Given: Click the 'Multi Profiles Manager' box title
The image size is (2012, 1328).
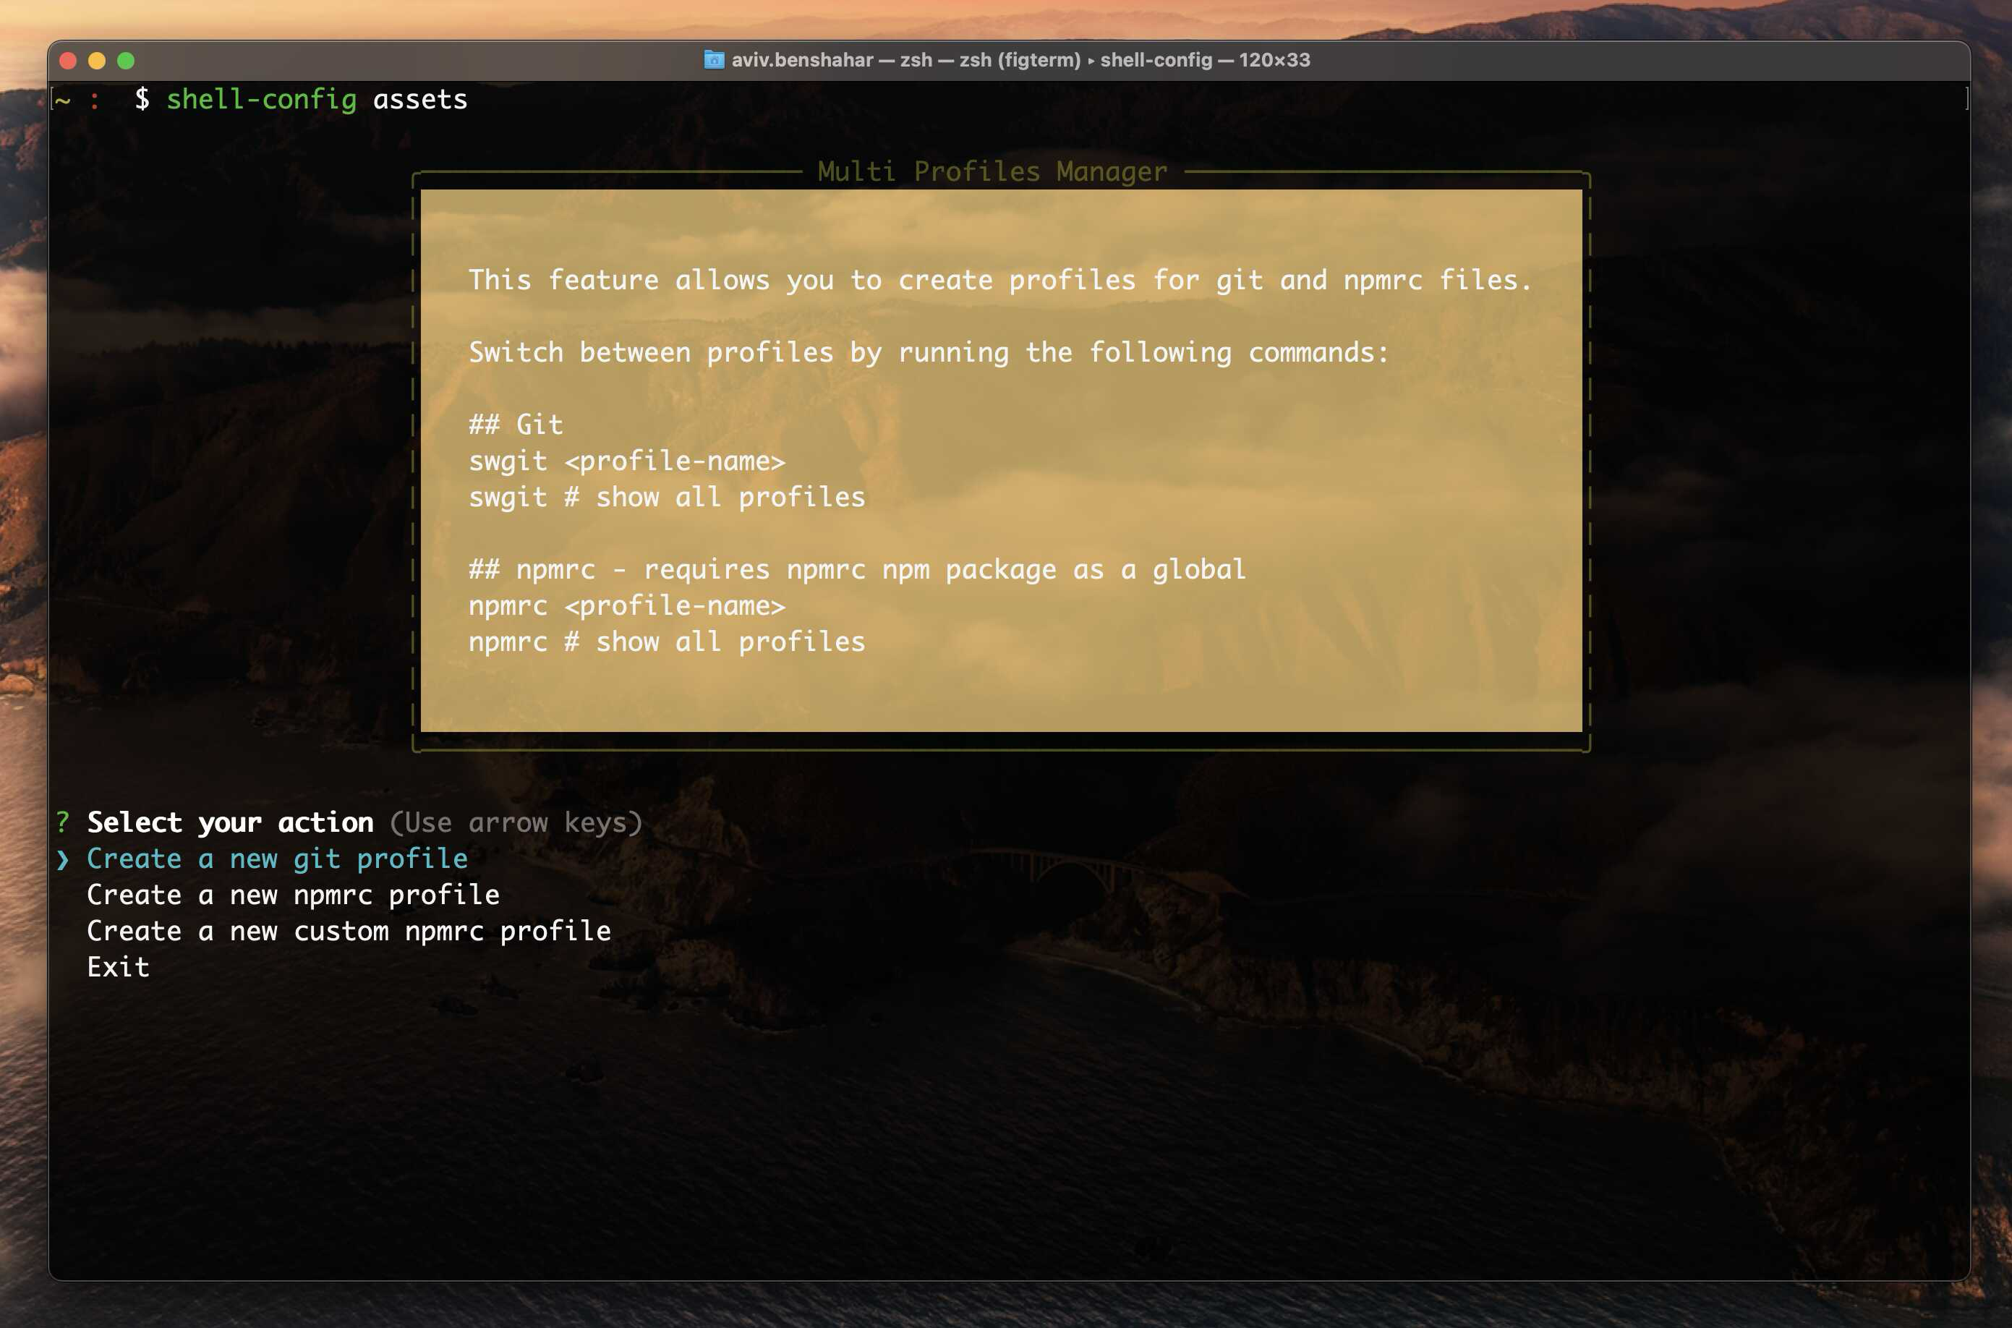Looking at the screenshot, I should click(x=992, y=172).
